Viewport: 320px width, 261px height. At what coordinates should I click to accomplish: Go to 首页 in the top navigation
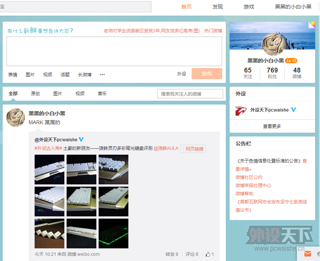(x=186, y=7)
